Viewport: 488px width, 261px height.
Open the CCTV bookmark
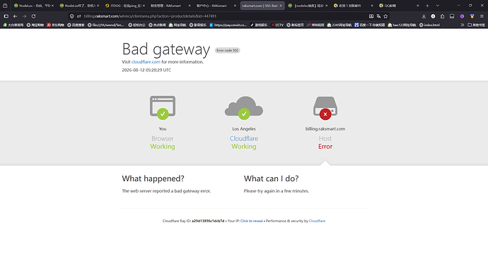(277, 25)
